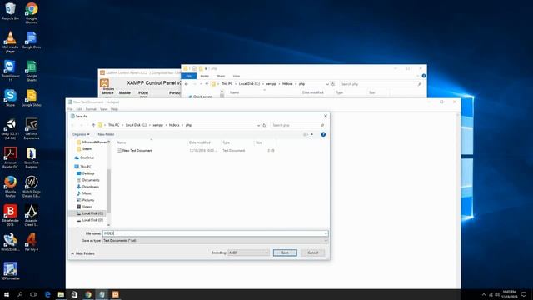Open taskbar search icon

coord(20,294)
